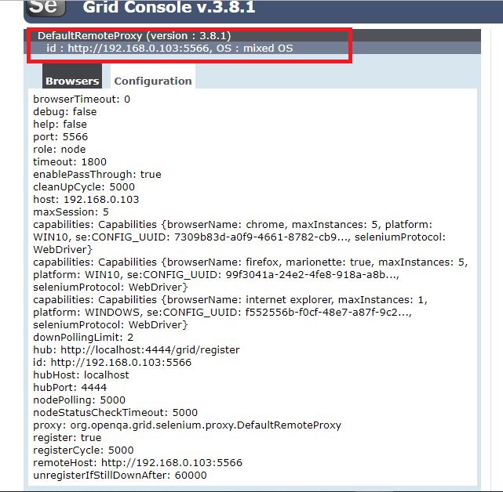
Task: Click the chrome capabilities entry
Action: pyautogui.click(x=239, y=237)
